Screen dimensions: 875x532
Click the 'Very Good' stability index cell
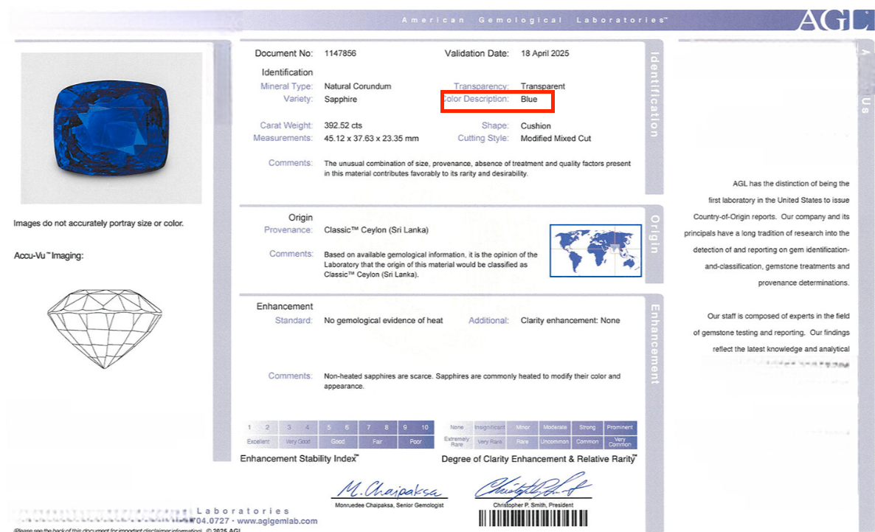coord(298,442)
